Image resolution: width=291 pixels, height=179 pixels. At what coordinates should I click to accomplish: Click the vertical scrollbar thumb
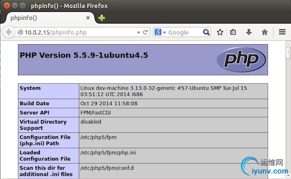point(288,53)
